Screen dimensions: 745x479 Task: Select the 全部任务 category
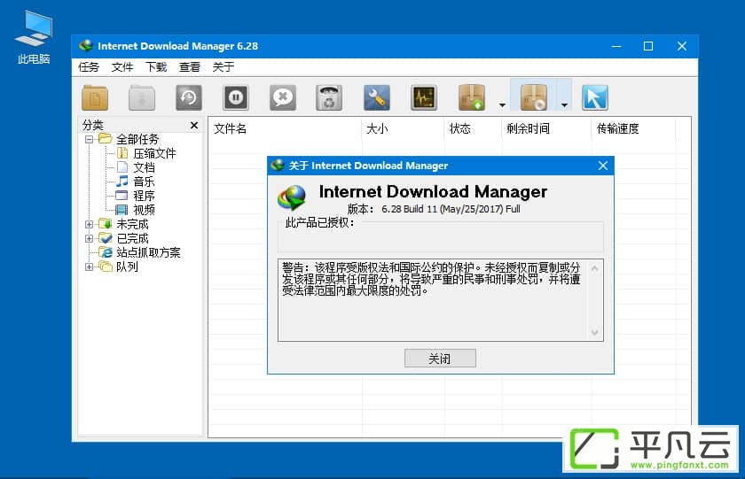(137, 139)
